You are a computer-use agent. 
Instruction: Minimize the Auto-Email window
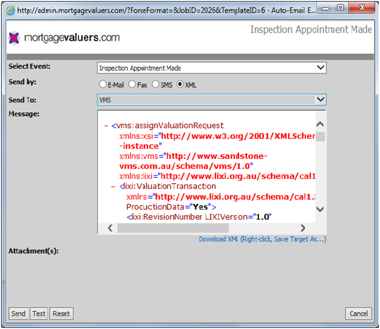pos(325,9)
